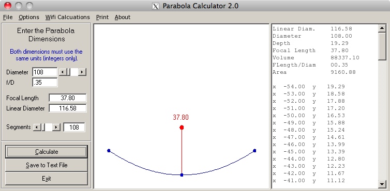Open the Print menu
390x191 pixels.
102,17
